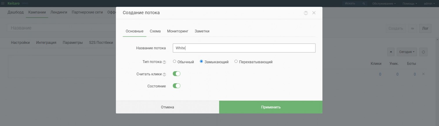Open the Сегодня date range dropdown
Screen dimensions: 439x126
pos(407,52)
